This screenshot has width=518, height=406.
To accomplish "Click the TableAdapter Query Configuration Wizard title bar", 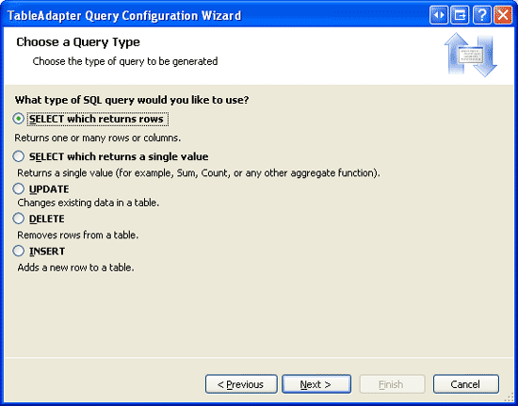I will [x=215, y=15].
